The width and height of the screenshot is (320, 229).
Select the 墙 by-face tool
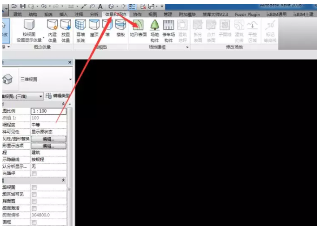pos(107,28)
